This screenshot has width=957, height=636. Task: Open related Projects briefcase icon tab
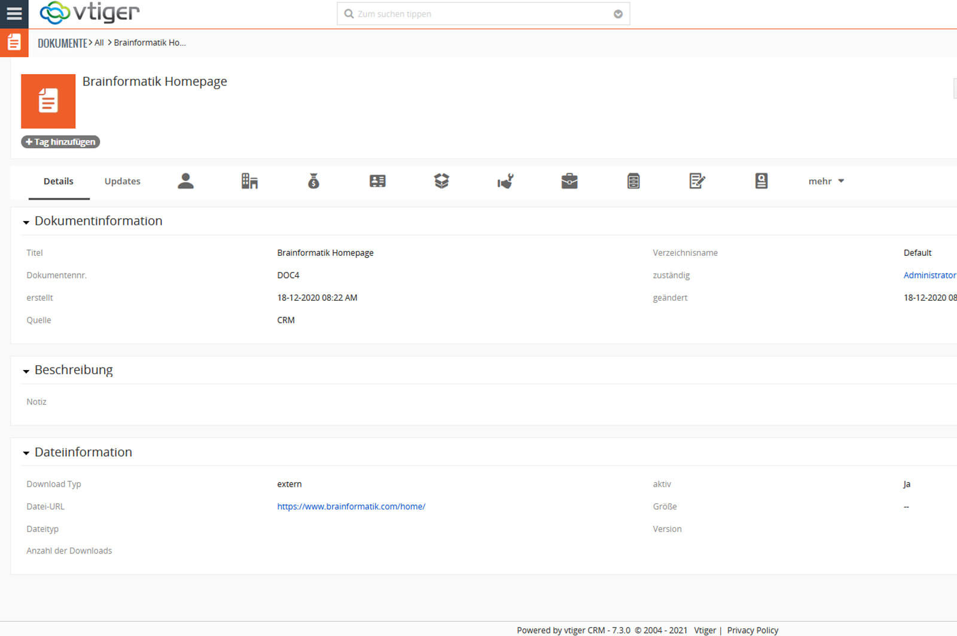(x=569, y=181)
